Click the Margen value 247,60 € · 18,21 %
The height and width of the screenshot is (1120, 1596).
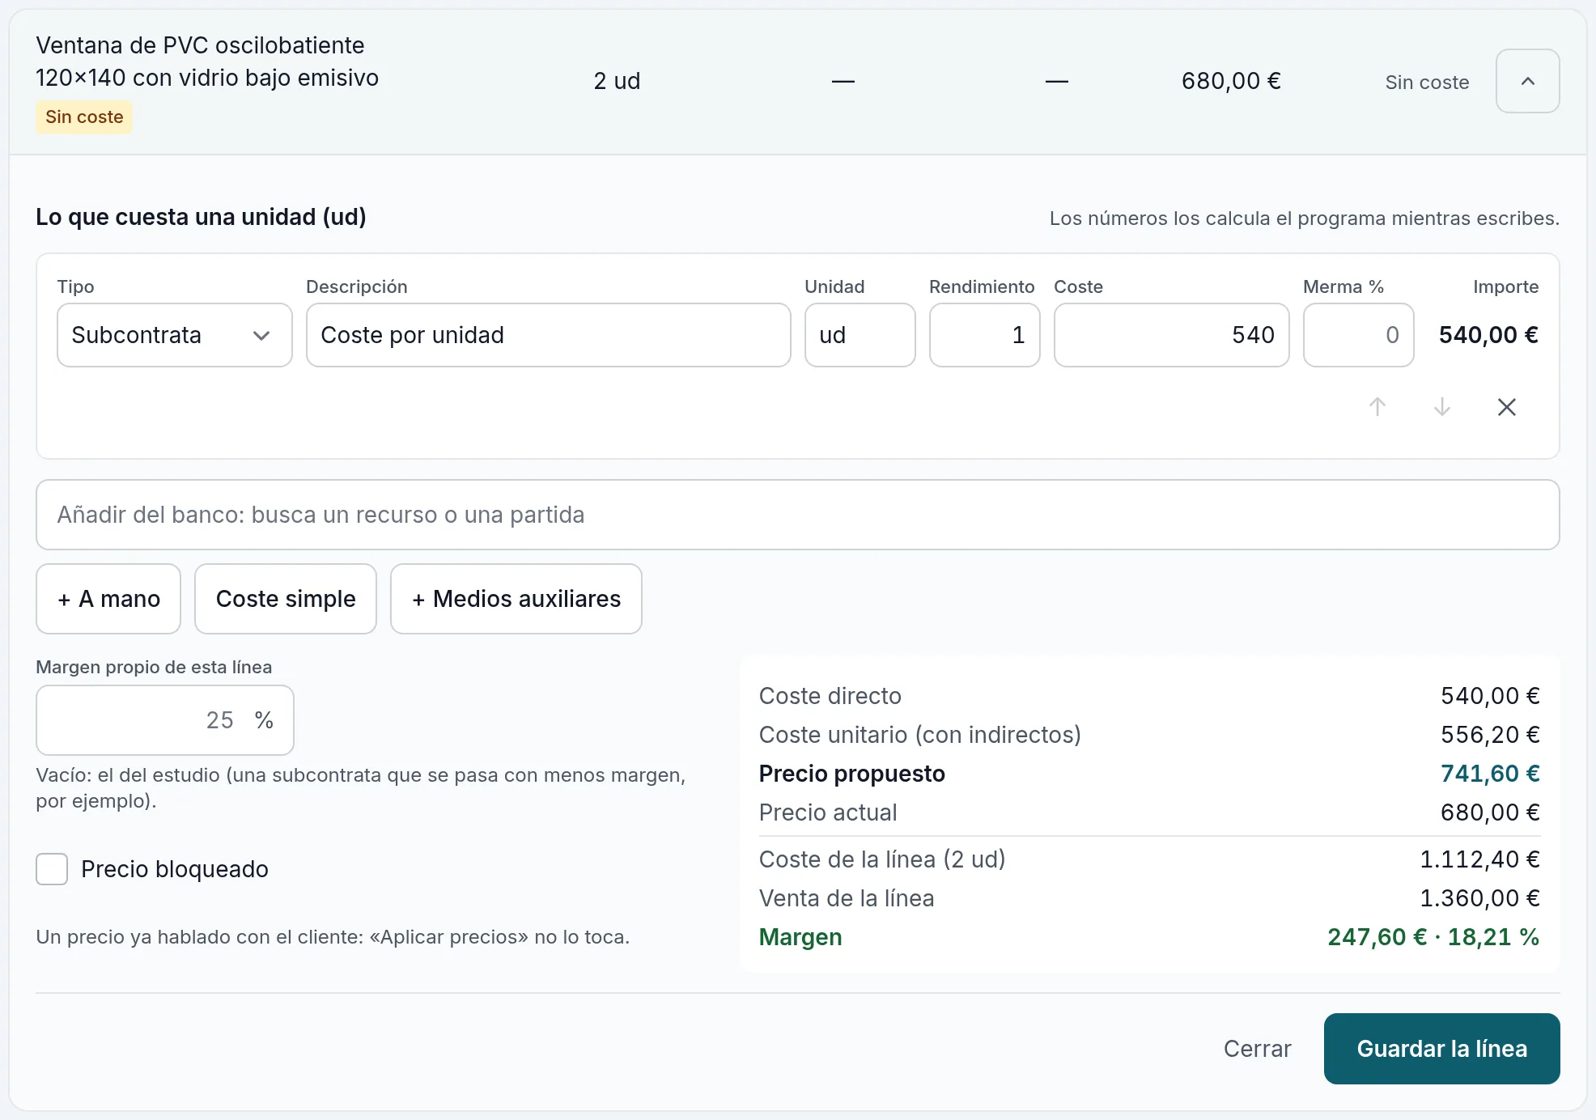[x=1433, y=937]
